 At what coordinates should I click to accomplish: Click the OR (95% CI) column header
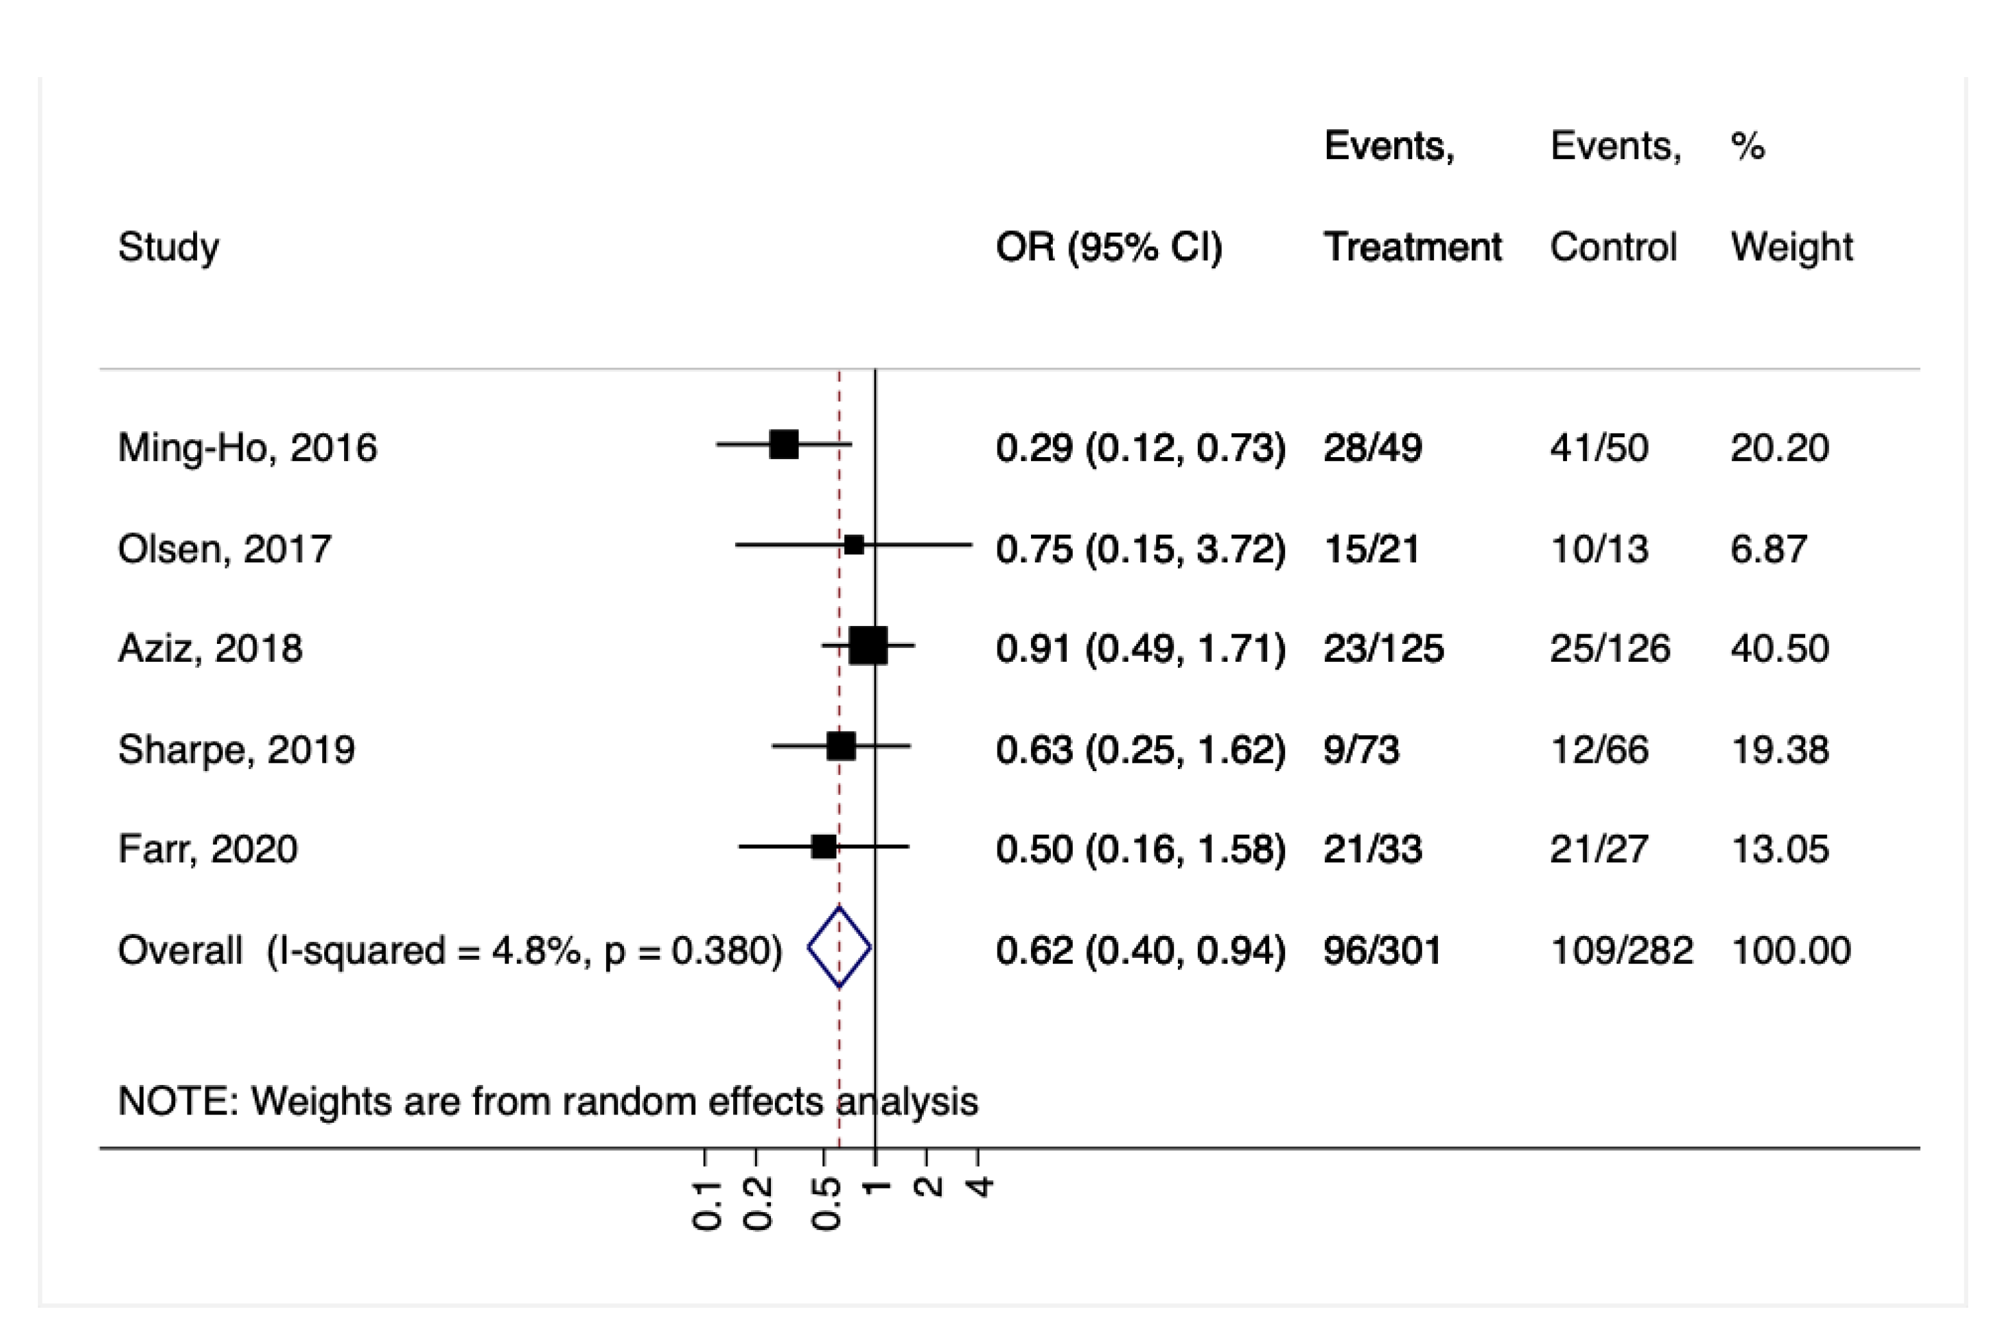coord(1109,247)
